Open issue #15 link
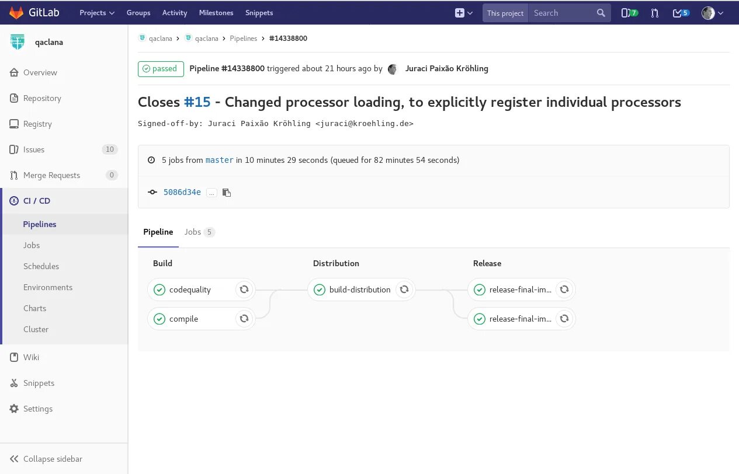Screen dimensions: 739x474 tap(197, 102)
